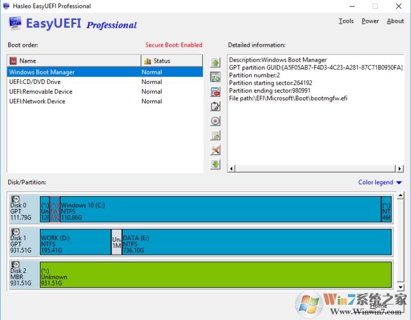Screen dimensions: 411x320
Task: Select the WORK (D:) partition
Action: pyautogui.click(x=76, y=242)
